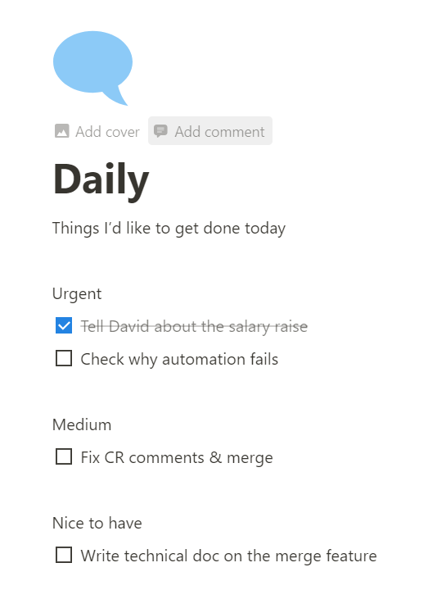This screenshot has height=590, width=428.
Task: Click the Daily page title
Action: coord(101,180)
